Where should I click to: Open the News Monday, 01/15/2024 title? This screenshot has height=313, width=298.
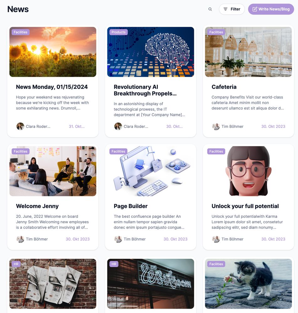pos(52,87)
